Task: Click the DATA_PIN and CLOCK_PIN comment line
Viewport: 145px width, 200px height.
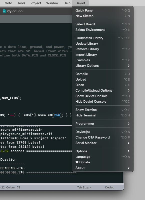Action: [33, 55]
